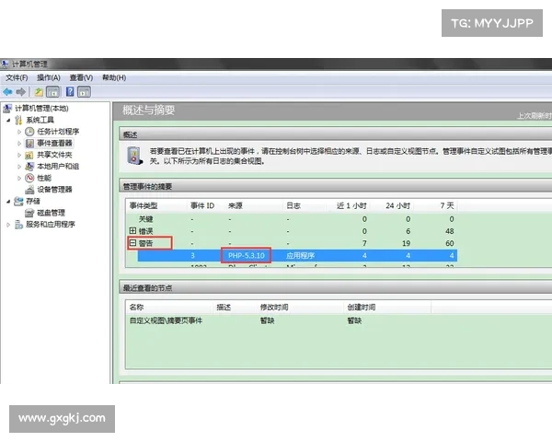This screenshot has width=552, height=442.
Task: Click the 来源 column header
Action: coord(253,206)
